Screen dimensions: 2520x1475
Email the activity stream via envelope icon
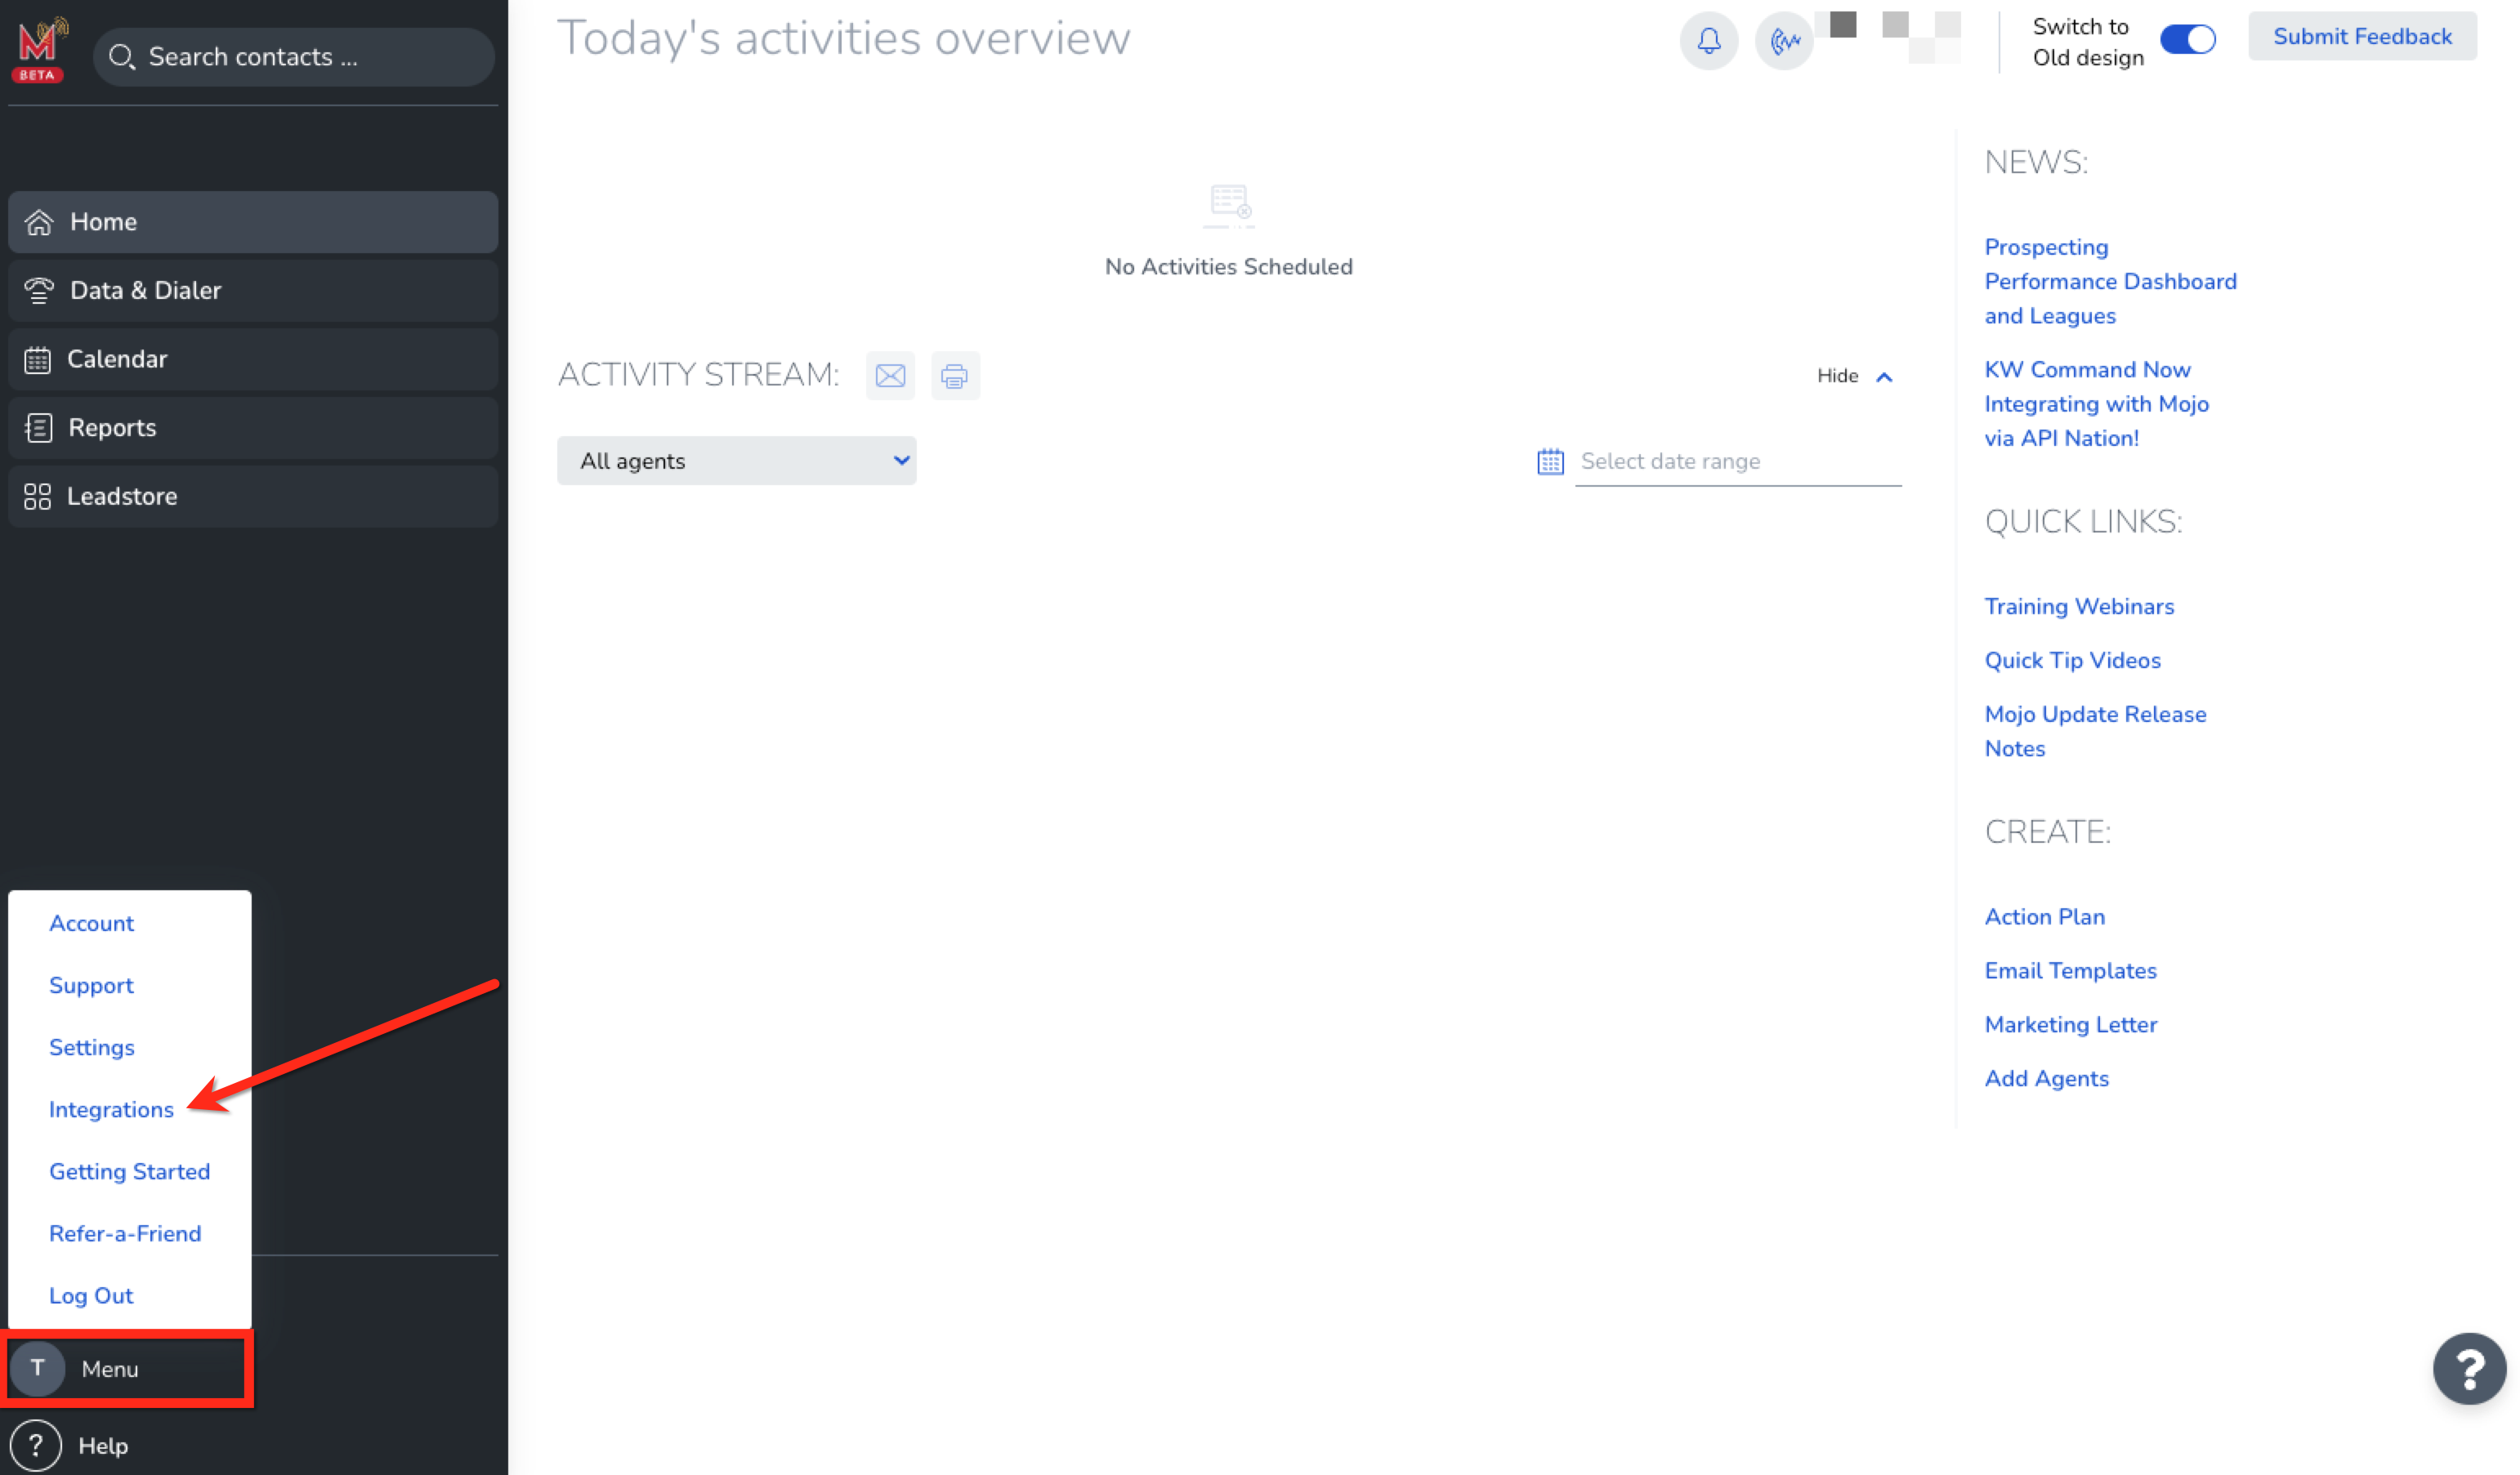[x=890, y=375]
